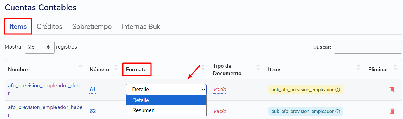Click help icon on yellow buk_afp_prevision_empleador tag

tap(338, 90)
